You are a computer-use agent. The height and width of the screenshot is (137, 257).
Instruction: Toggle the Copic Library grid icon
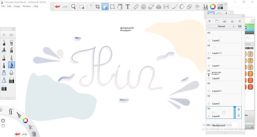coord(220,7)
